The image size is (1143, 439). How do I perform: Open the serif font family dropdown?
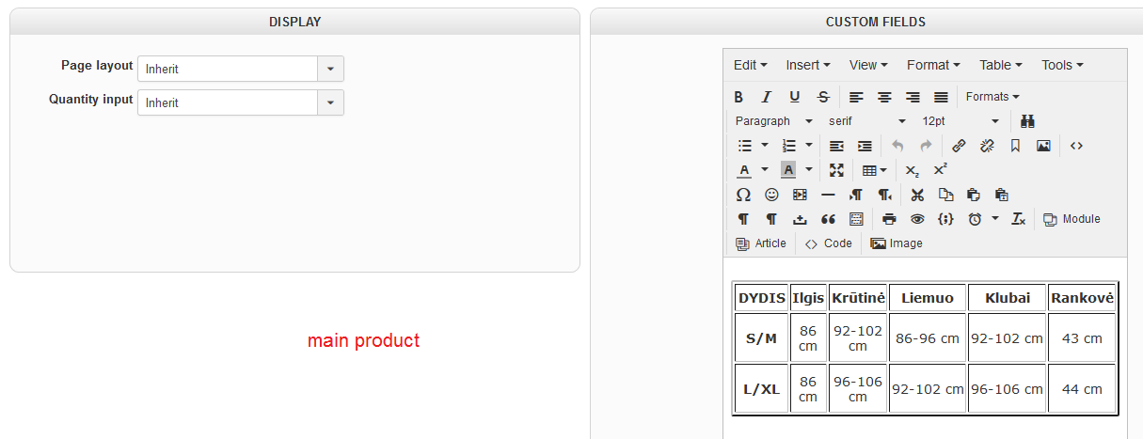tap(866, 121)
